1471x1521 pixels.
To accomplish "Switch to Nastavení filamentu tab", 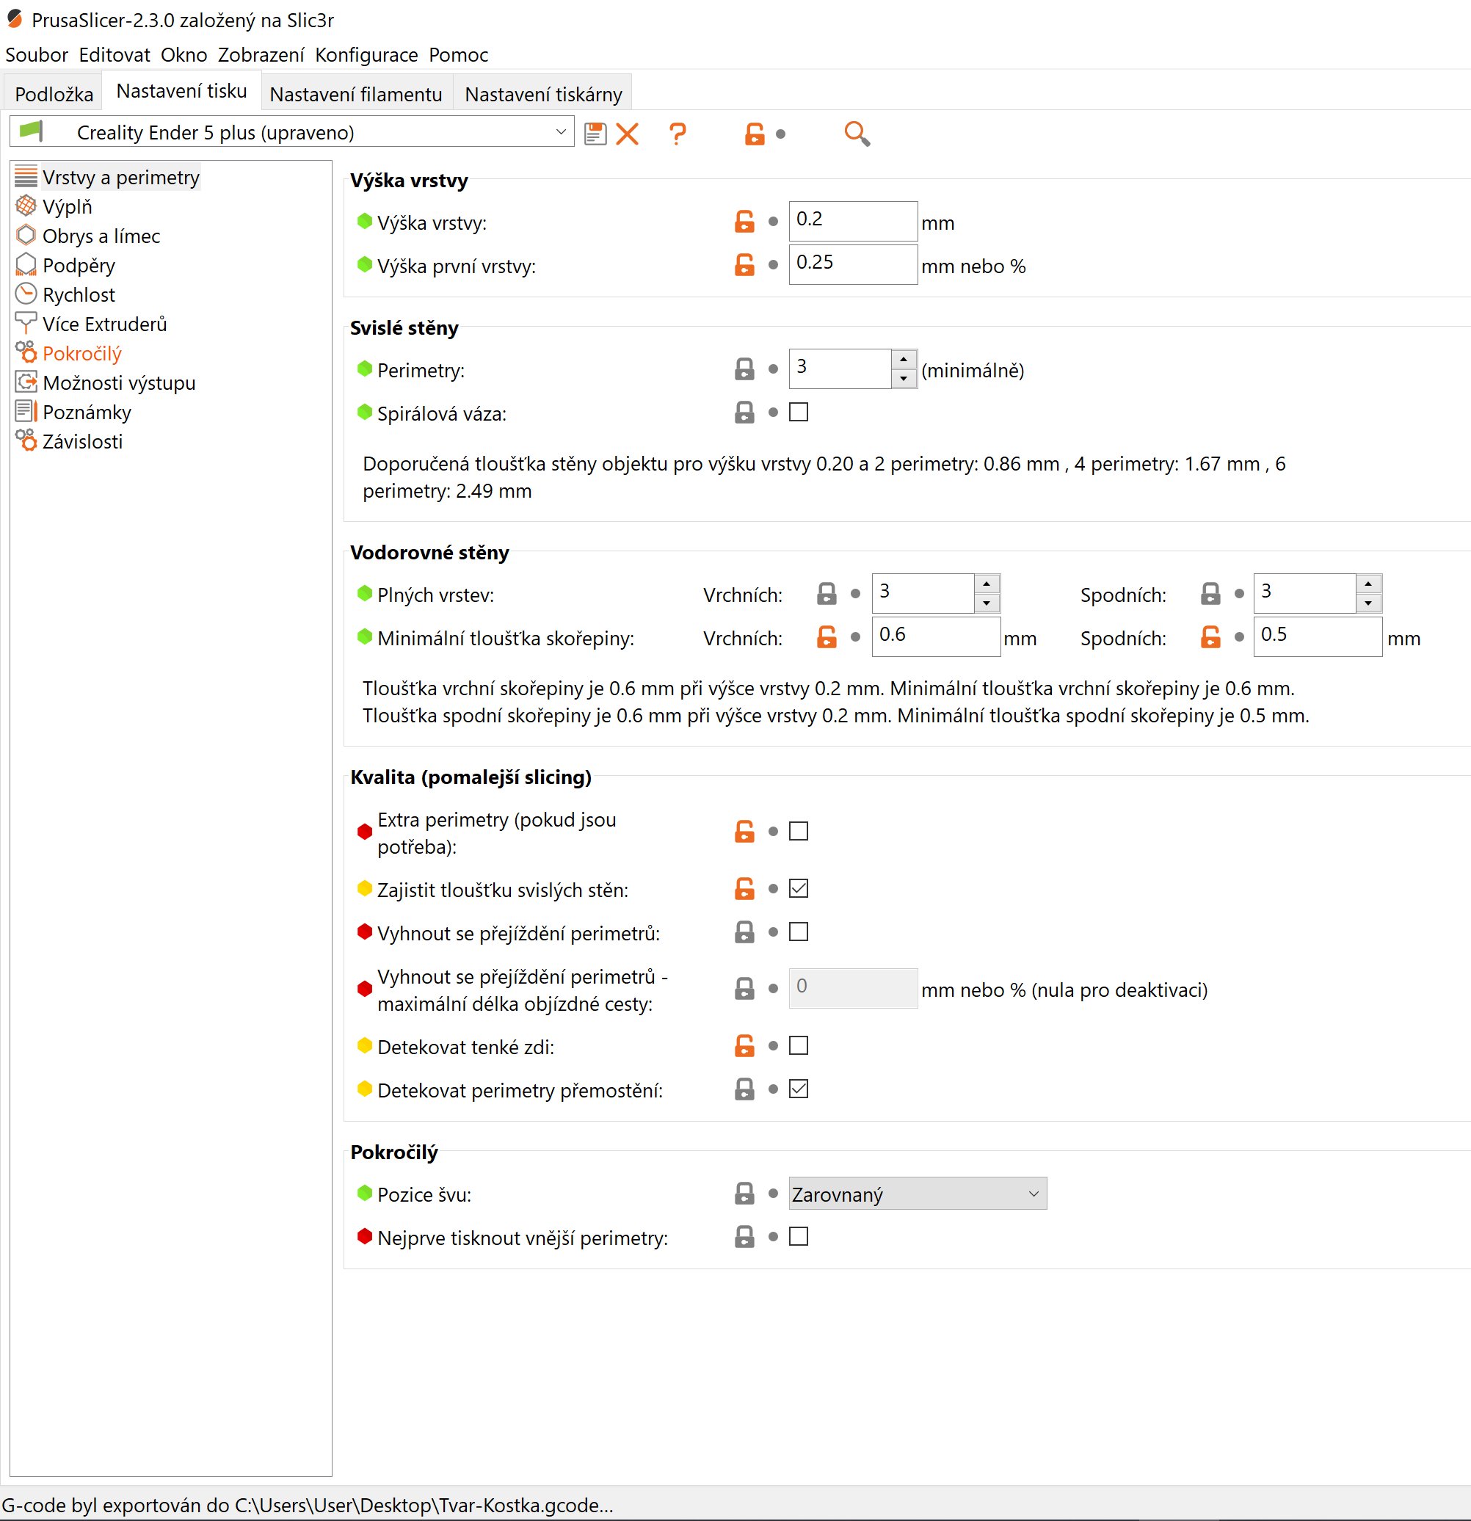I will 356,94.
